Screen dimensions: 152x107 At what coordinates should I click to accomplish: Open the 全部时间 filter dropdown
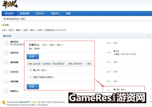pos(47,64)
